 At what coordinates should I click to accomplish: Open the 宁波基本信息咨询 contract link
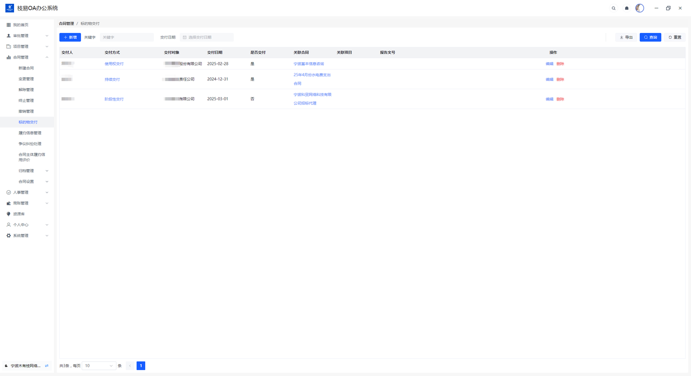pyautogui.click(x=309, y=64)
